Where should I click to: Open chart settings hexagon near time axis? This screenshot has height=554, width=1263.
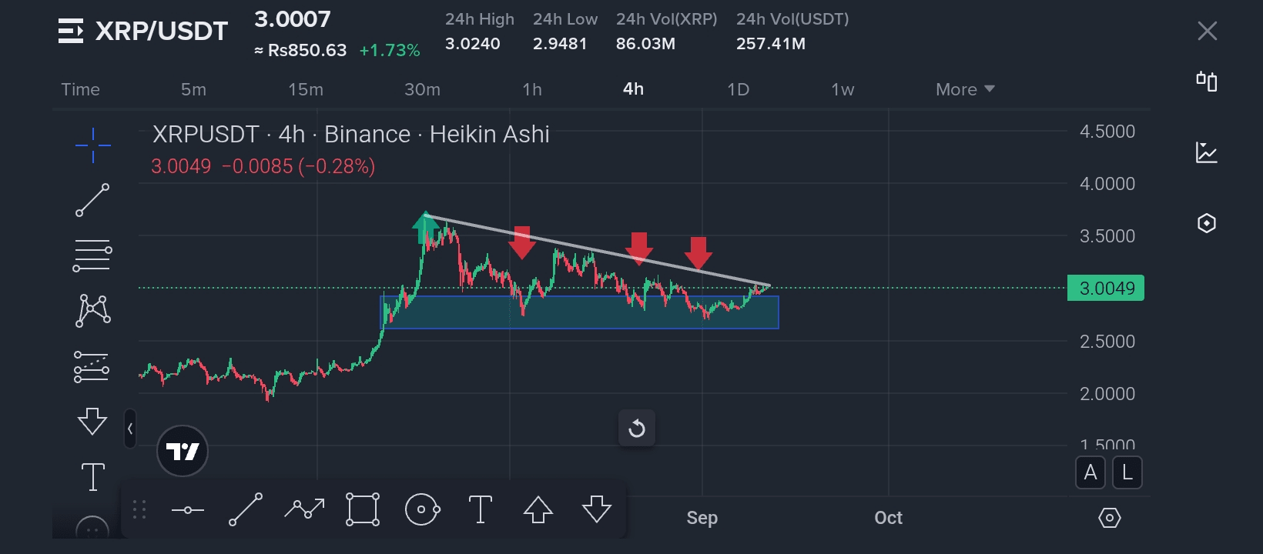(1109, 518)
